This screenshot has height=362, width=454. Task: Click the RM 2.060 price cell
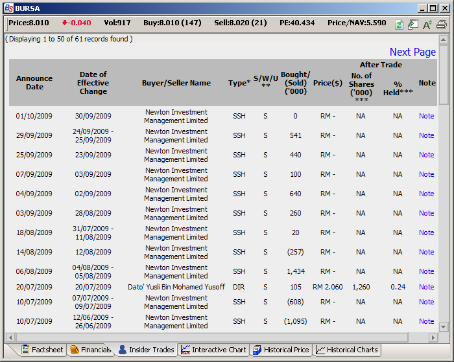tap(328, 287)
